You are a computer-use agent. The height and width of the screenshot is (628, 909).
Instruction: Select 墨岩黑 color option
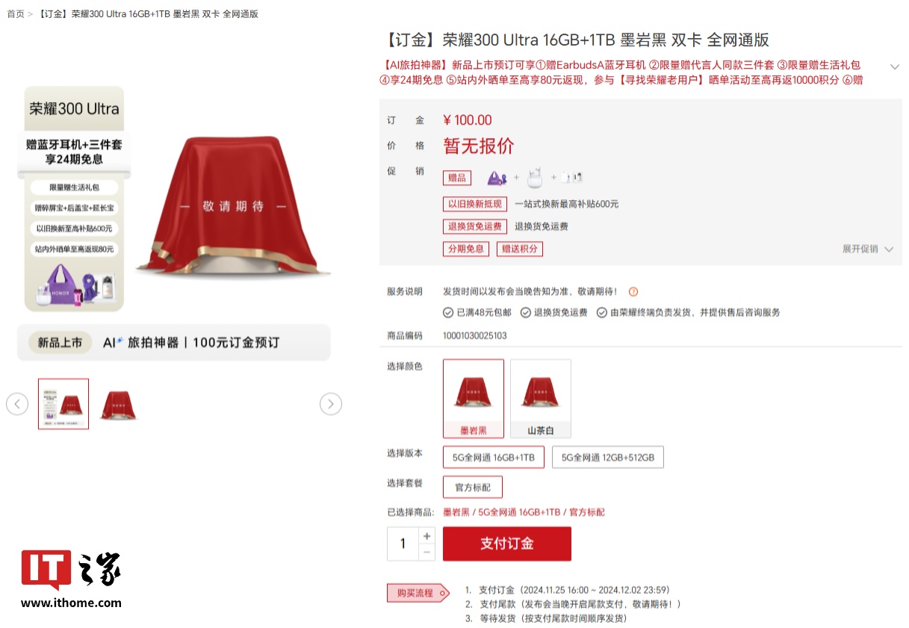tap(474, 398)
